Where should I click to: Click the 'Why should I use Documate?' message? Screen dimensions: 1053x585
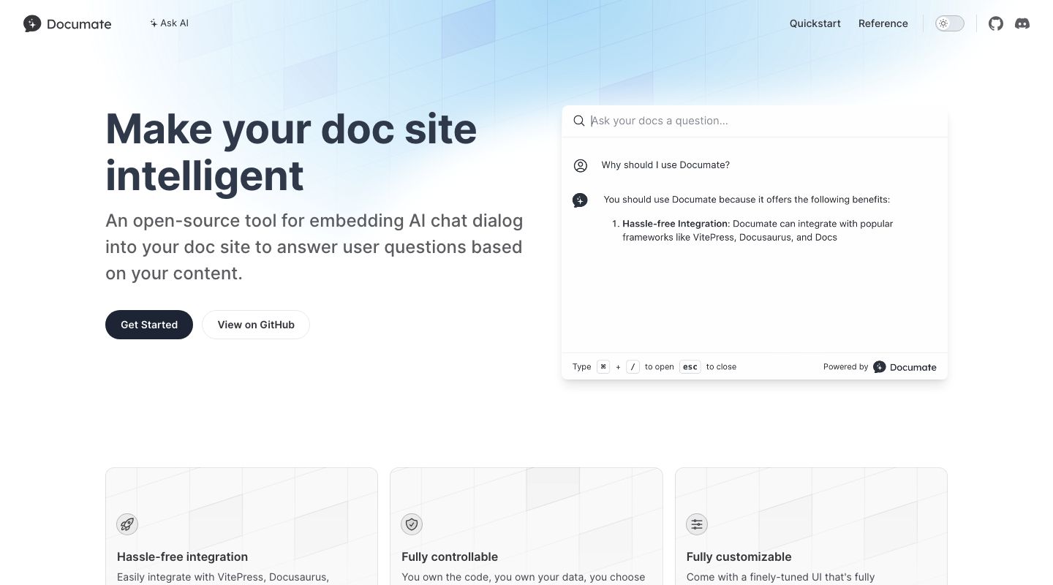(x=665, y=165)
